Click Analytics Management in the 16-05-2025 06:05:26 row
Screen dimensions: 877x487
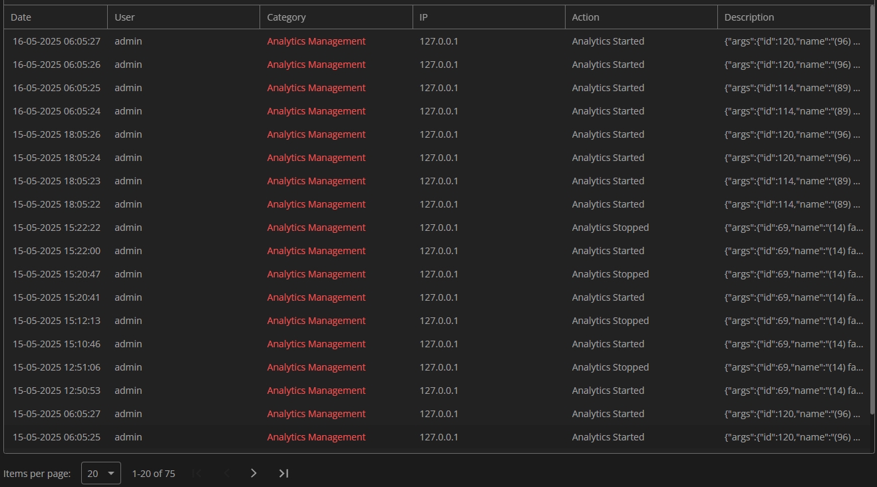(316, 65)
